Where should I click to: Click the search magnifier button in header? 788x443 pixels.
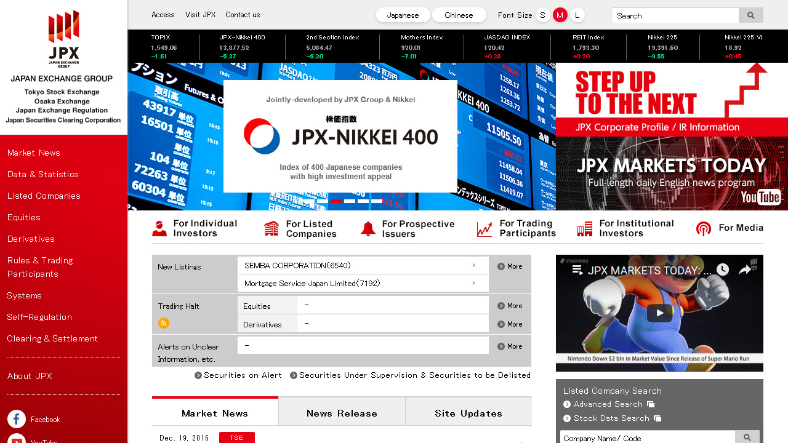(750, 15)
